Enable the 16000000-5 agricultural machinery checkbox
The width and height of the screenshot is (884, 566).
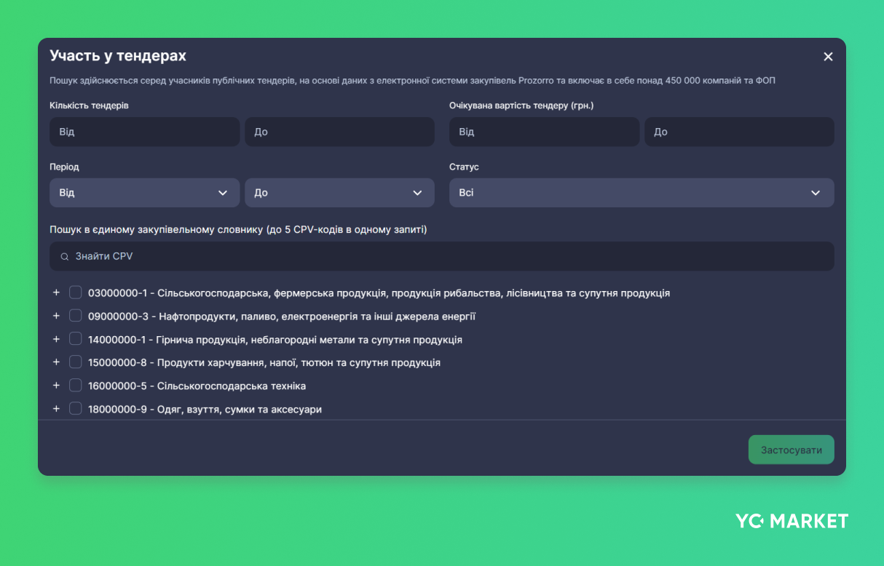pos(76,385)
